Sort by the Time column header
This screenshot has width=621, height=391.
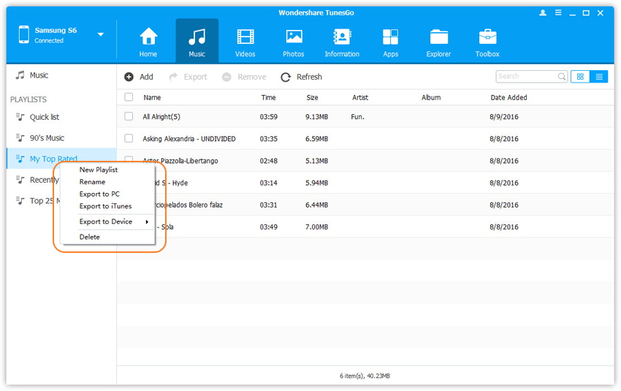tap(268, 97)
